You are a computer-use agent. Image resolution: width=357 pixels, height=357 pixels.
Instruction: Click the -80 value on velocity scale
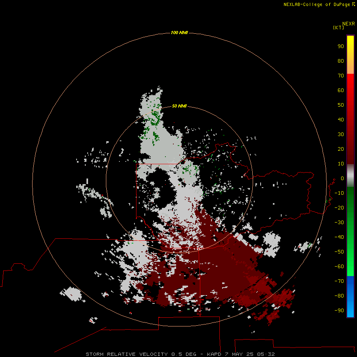tap(339, 296)
